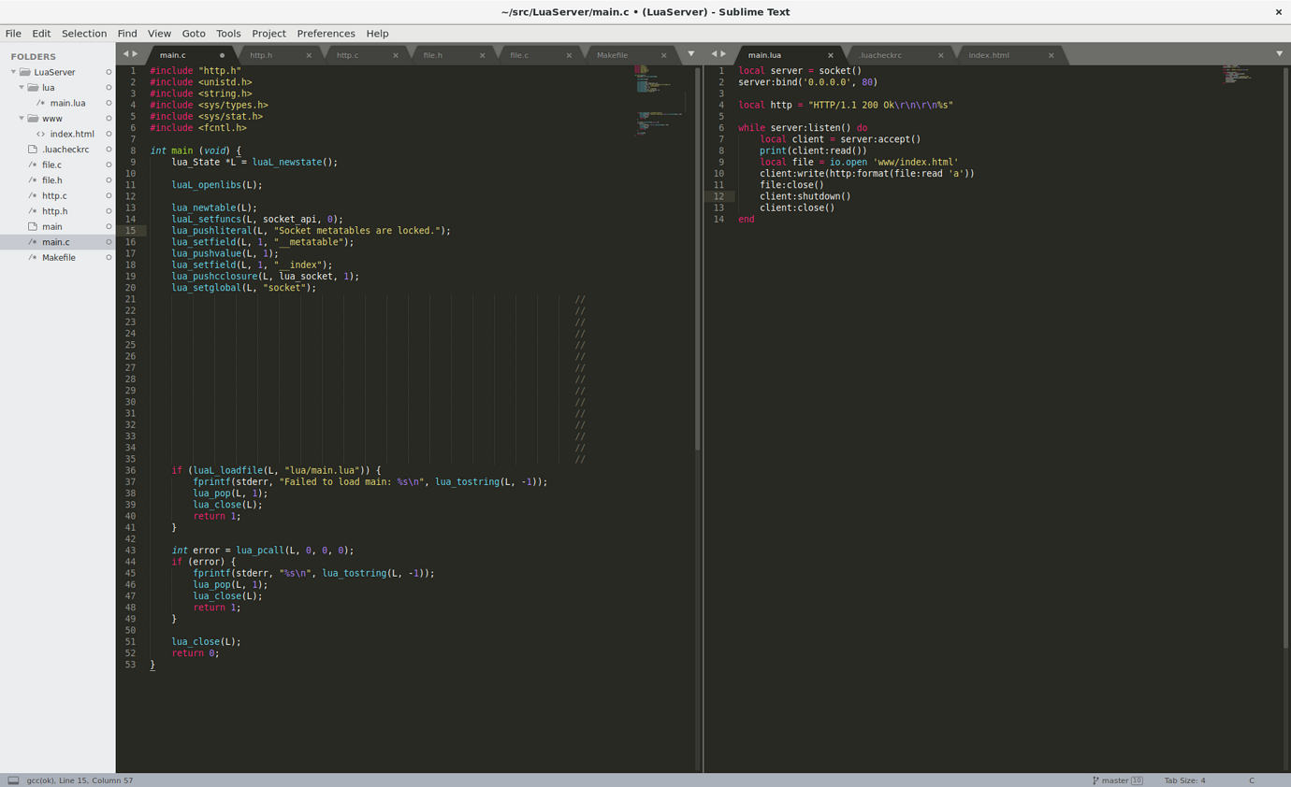Click the modified dot on main.c tab
This screenshot has width=1291, height=787.
(222, 54)
